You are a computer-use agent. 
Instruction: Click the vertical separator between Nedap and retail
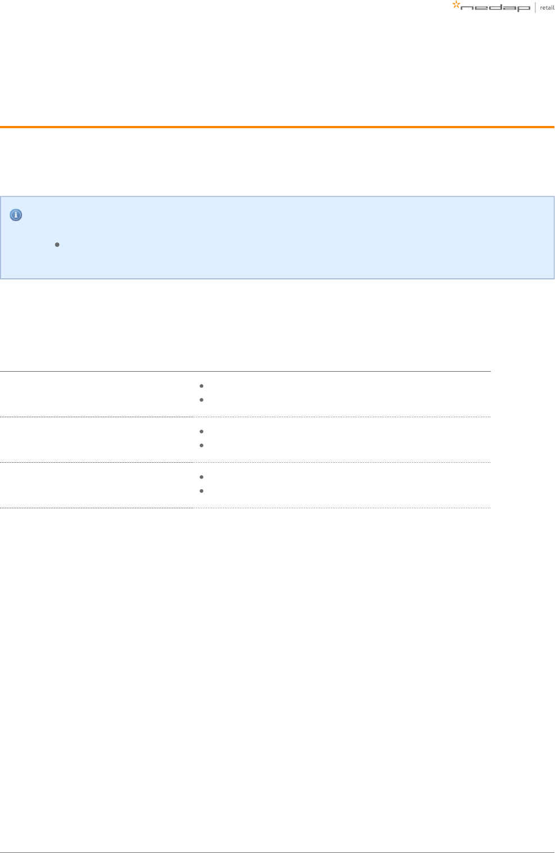(x=535, y=7)
